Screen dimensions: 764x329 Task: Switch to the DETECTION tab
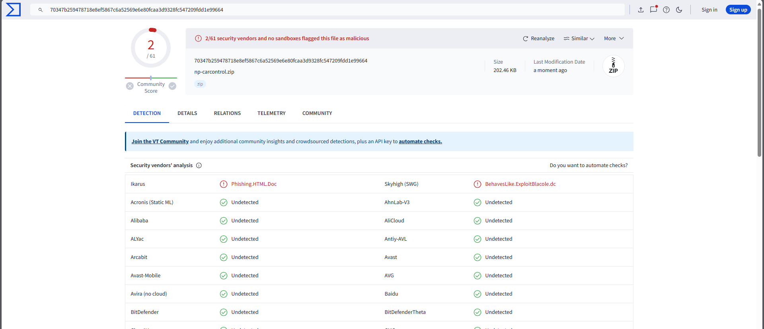click(x=147, y=113)
